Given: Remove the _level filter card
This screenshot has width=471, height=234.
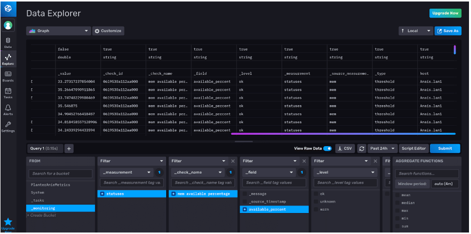Looking at the screenshot, I should pyautogui.click(x=375, y=161).
